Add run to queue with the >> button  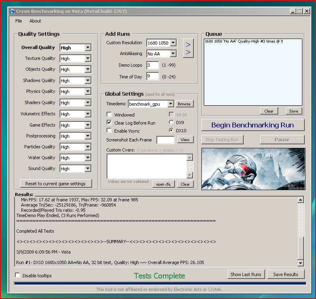[188, 48]
